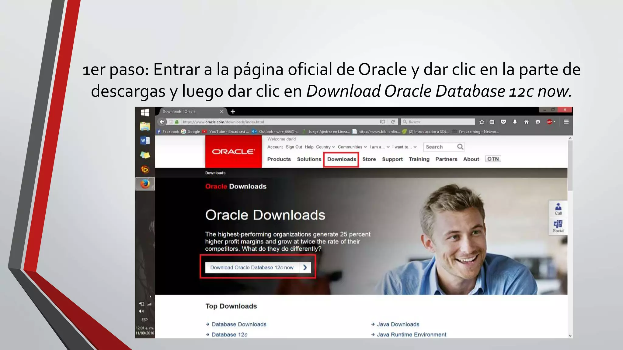Open the Products menu
Viewport: 623px width, 350px height.
[279, 159]
